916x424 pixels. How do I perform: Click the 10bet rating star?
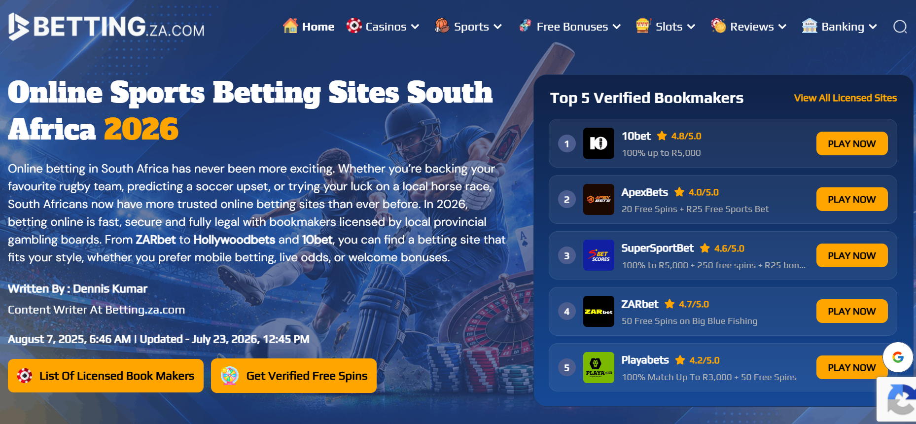pos(662,136)
